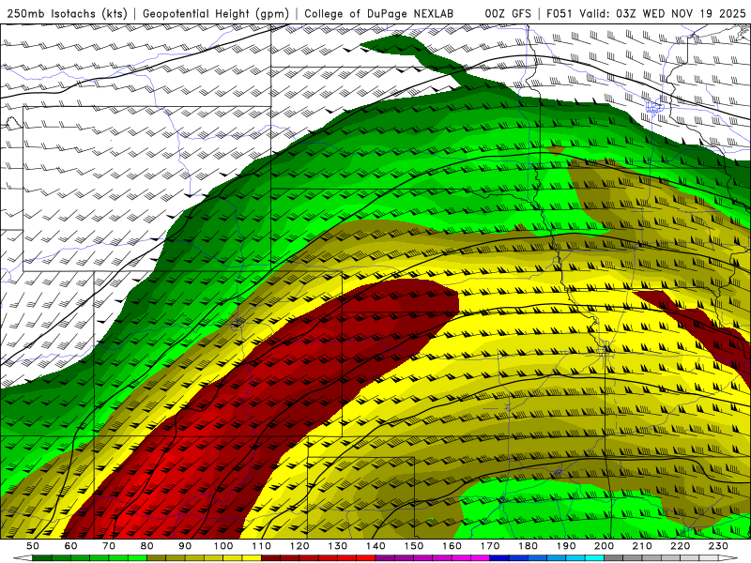Click the '190' value on the color scale
The image size is (751, 563).
coord(566,546)
